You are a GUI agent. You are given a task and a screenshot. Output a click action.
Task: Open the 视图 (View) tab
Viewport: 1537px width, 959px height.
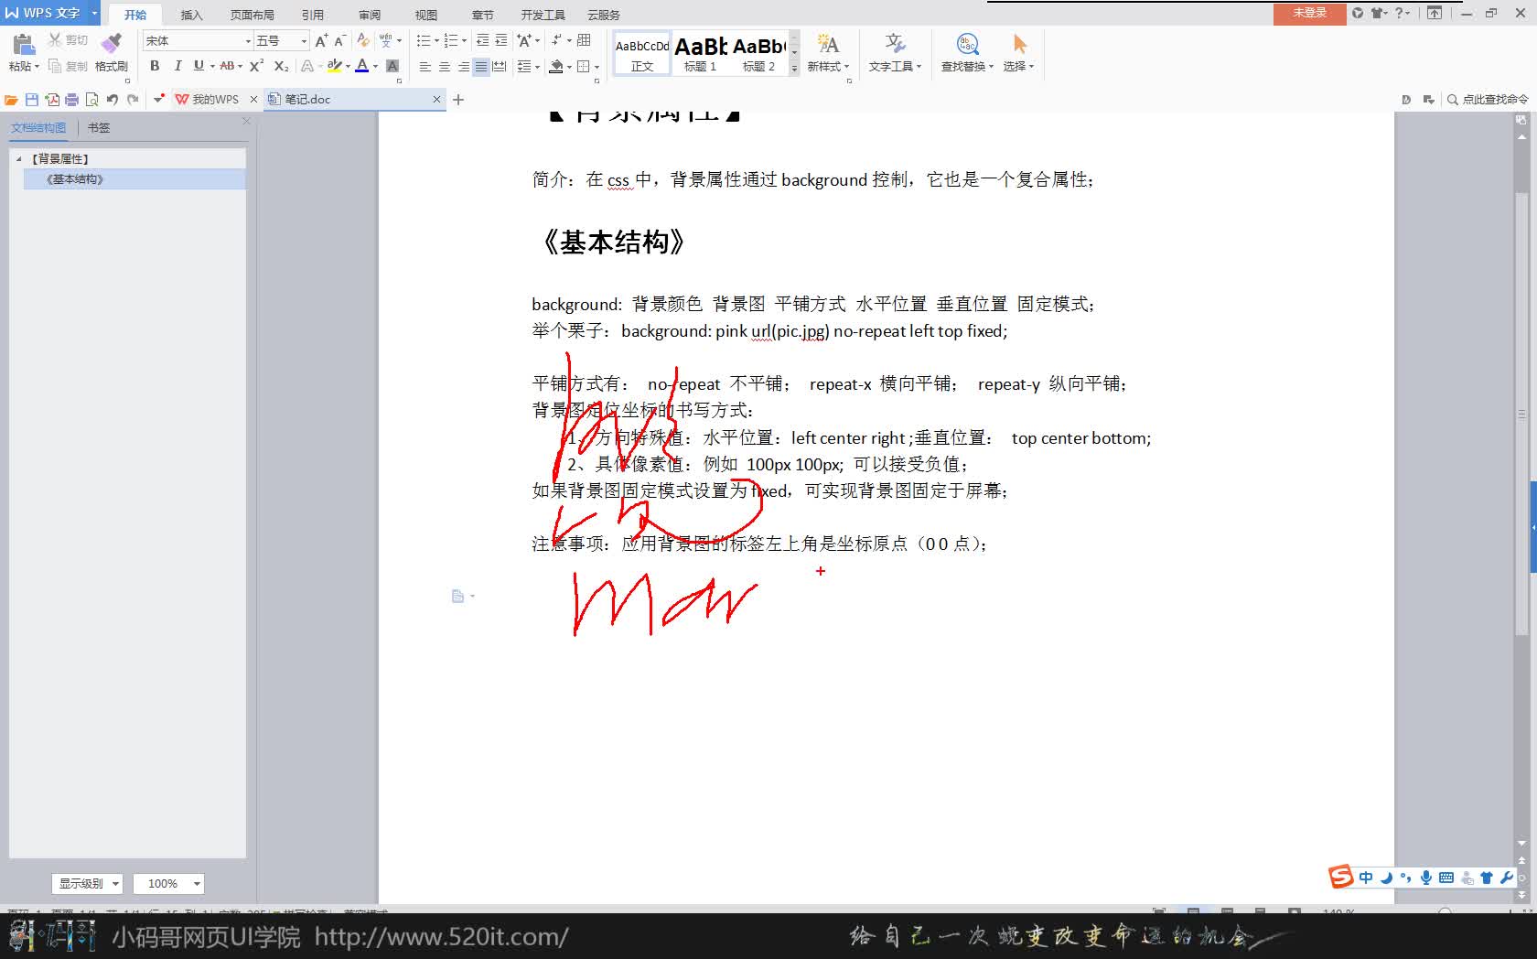[426, 15]
